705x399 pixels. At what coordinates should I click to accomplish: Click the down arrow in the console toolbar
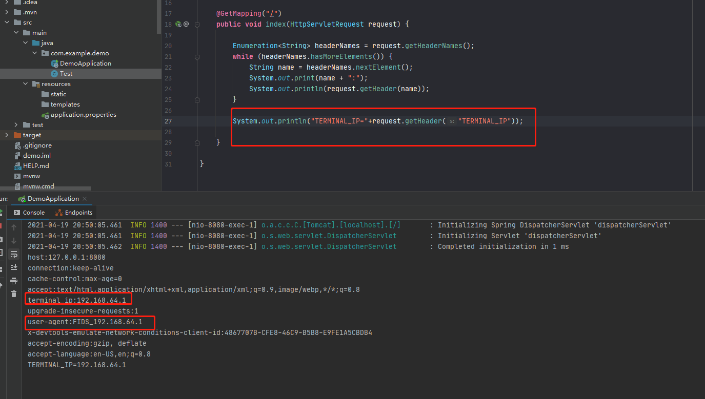(14, 241)
